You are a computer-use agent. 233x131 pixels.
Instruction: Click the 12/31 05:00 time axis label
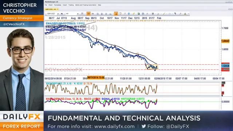(144, 79)
